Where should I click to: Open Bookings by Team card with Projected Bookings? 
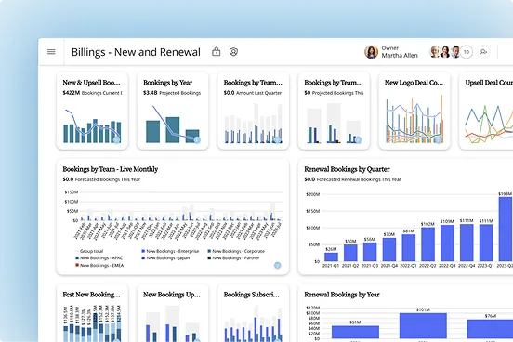click(334, 111)
